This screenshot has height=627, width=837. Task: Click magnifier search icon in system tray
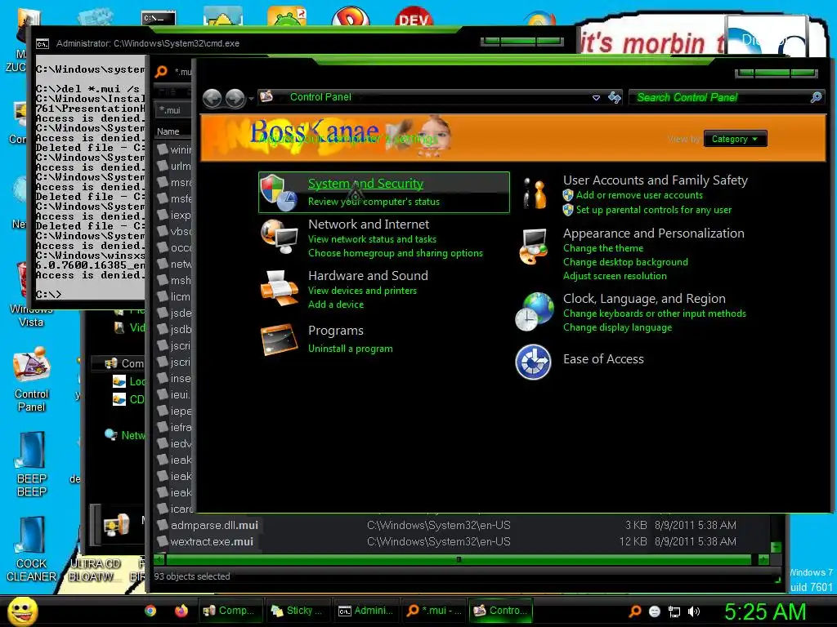click(634, 611)
